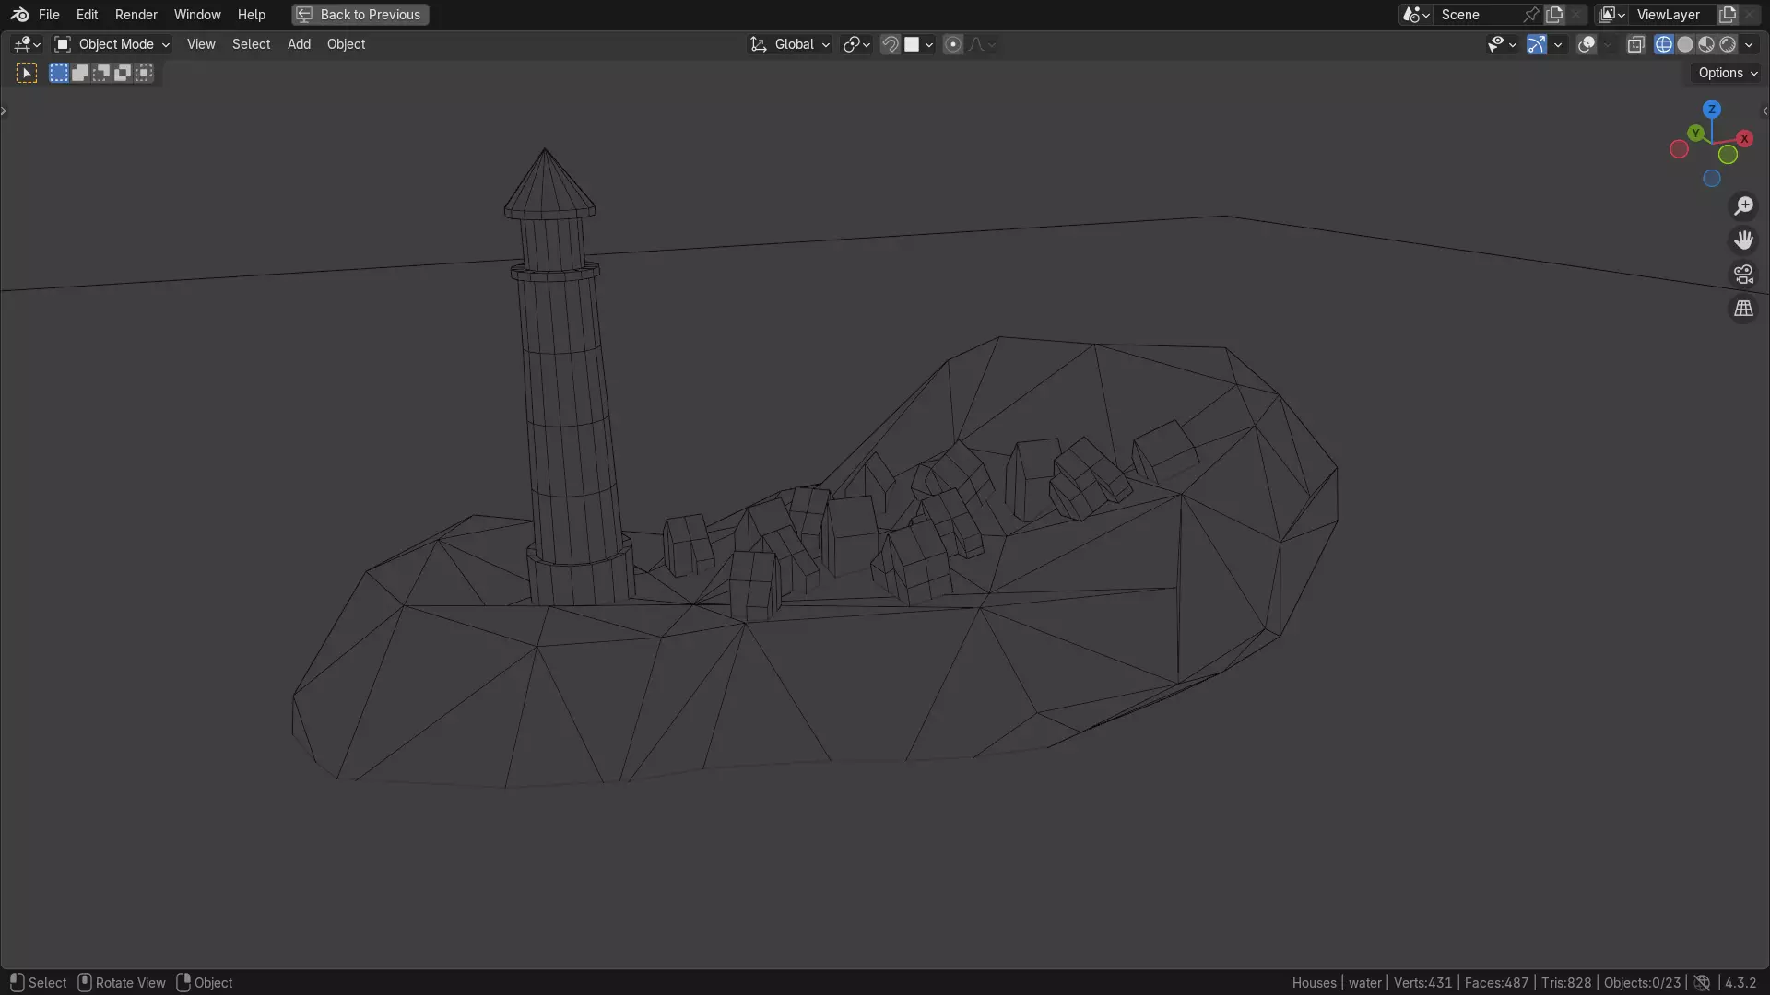
Task: Toggle proportional editing
Action: pos(953,44)
